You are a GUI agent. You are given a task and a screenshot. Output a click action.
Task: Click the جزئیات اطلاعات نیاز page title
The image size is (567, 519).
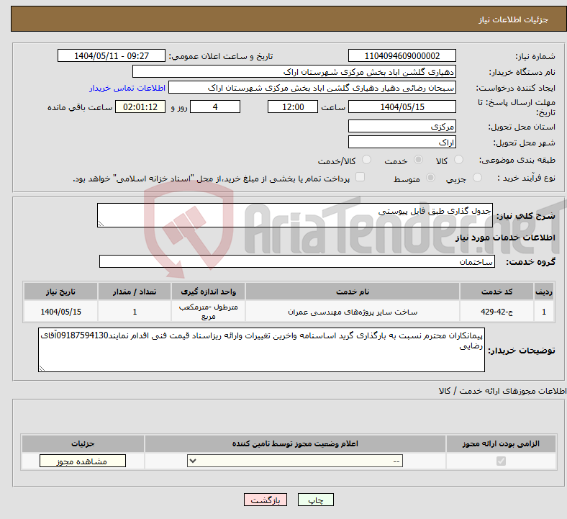point(514,19)
